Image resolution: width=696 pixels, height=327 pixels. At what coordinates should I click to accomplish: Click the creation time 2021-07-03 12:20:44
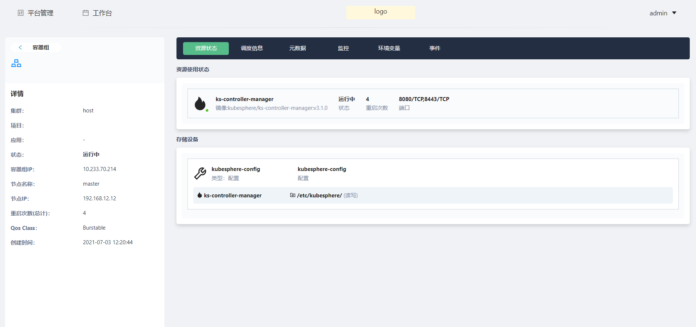pos(108,242)
